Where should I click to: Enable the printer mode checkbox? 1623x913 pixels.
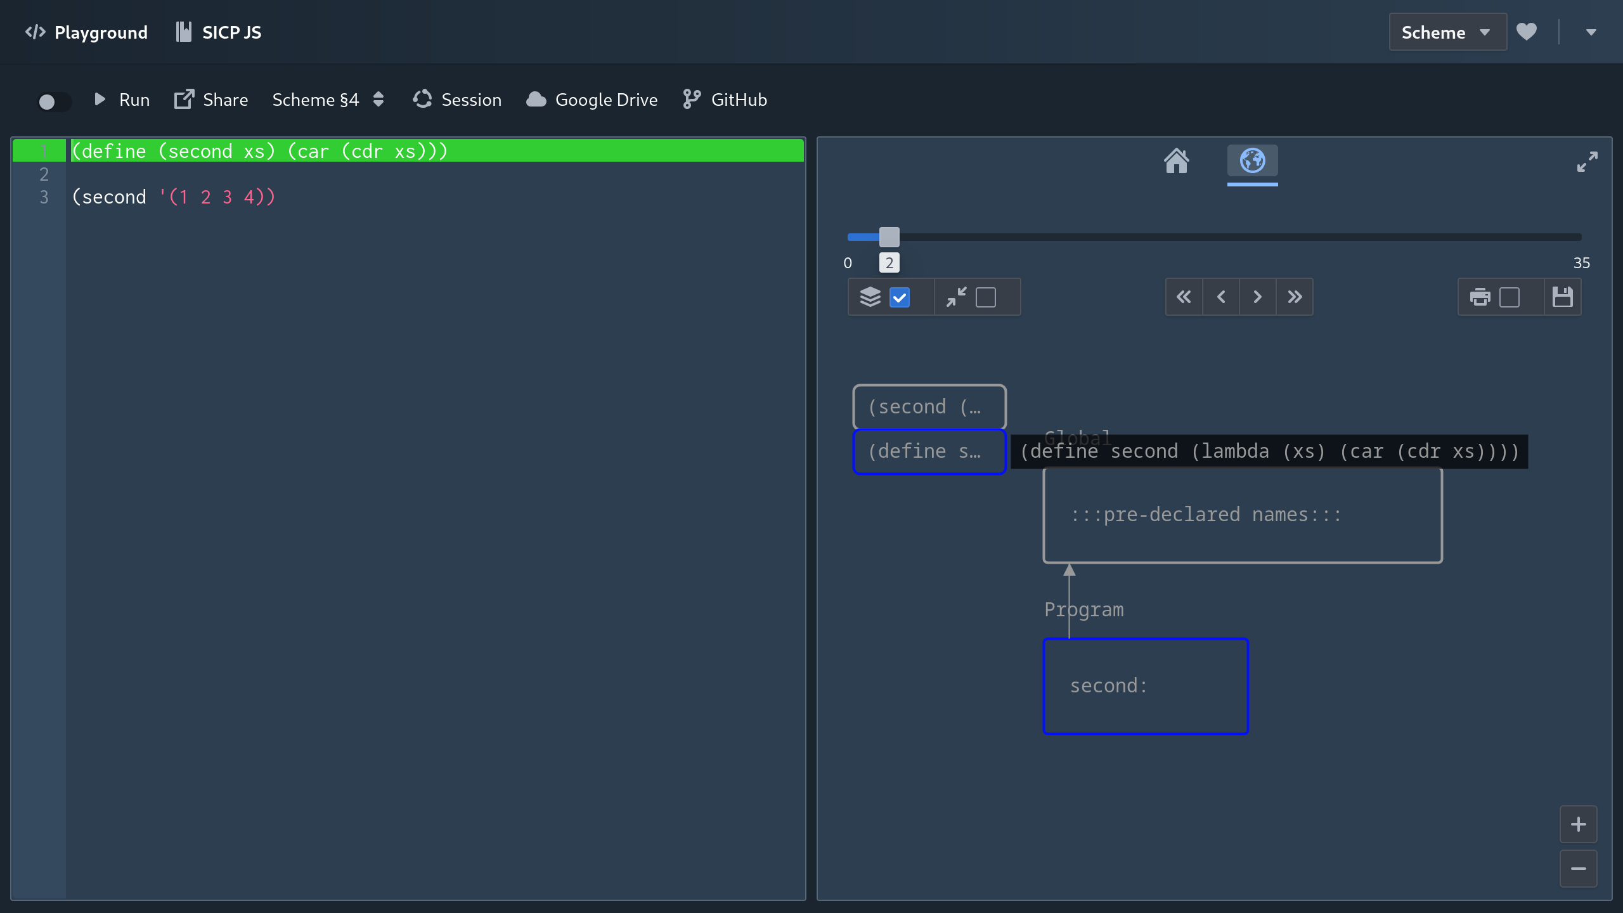coord(1510,297)
